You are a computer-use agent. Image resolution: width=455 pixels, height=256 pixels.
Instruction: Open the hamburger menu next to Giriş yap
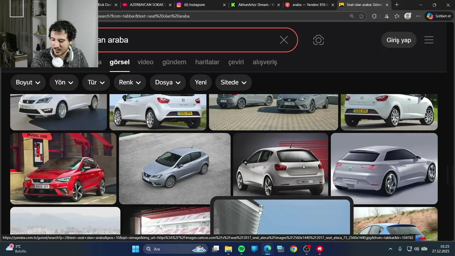pyautogui.click(x=429, y=40)
